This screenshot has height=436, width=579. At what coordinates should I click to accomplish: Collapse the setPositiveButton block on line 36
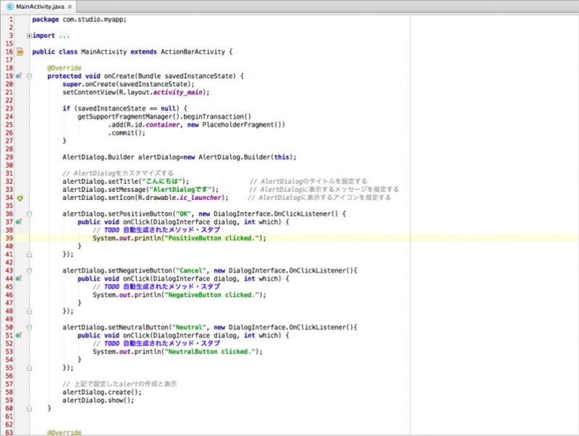point(29,214)
